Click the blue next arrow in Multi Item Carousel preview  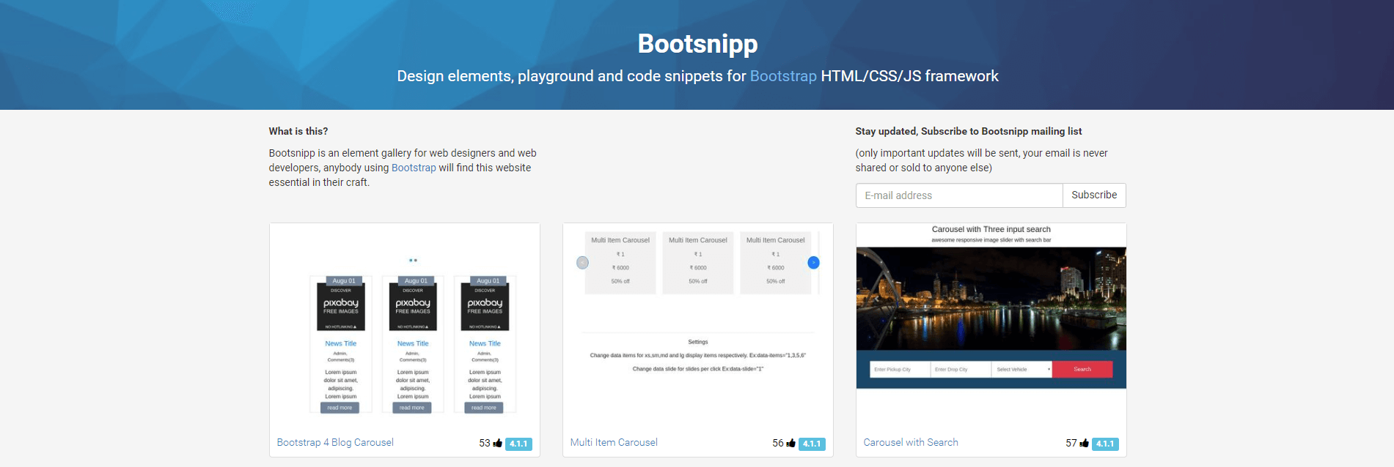click(813, 263)
